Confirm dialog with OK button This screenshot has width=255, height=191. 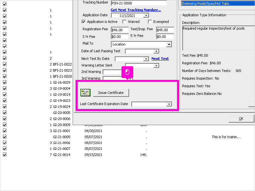pos(241,118)
